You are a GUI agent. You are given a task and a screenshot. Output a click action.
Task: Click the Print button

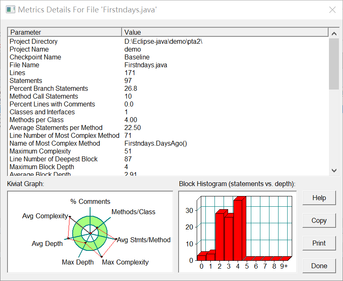[319, 243]
